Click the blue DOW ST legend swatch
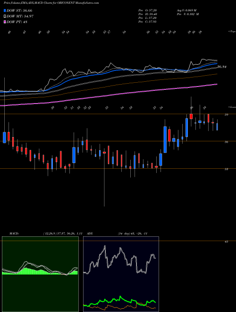The image size is (236, 312). pyautogui.click(x=5, y=10)
